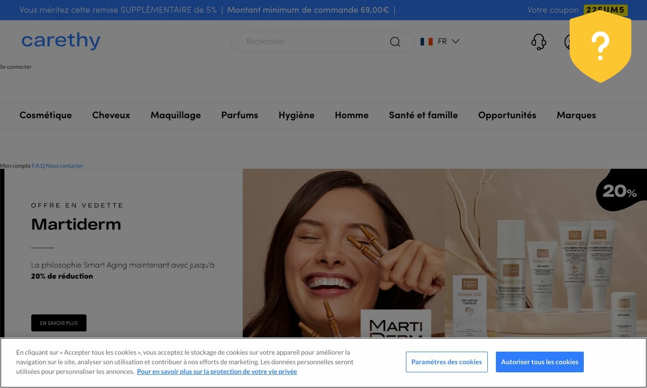Open the Marques menu
This screenshot has height=388, width=647.
pos(576,115)
